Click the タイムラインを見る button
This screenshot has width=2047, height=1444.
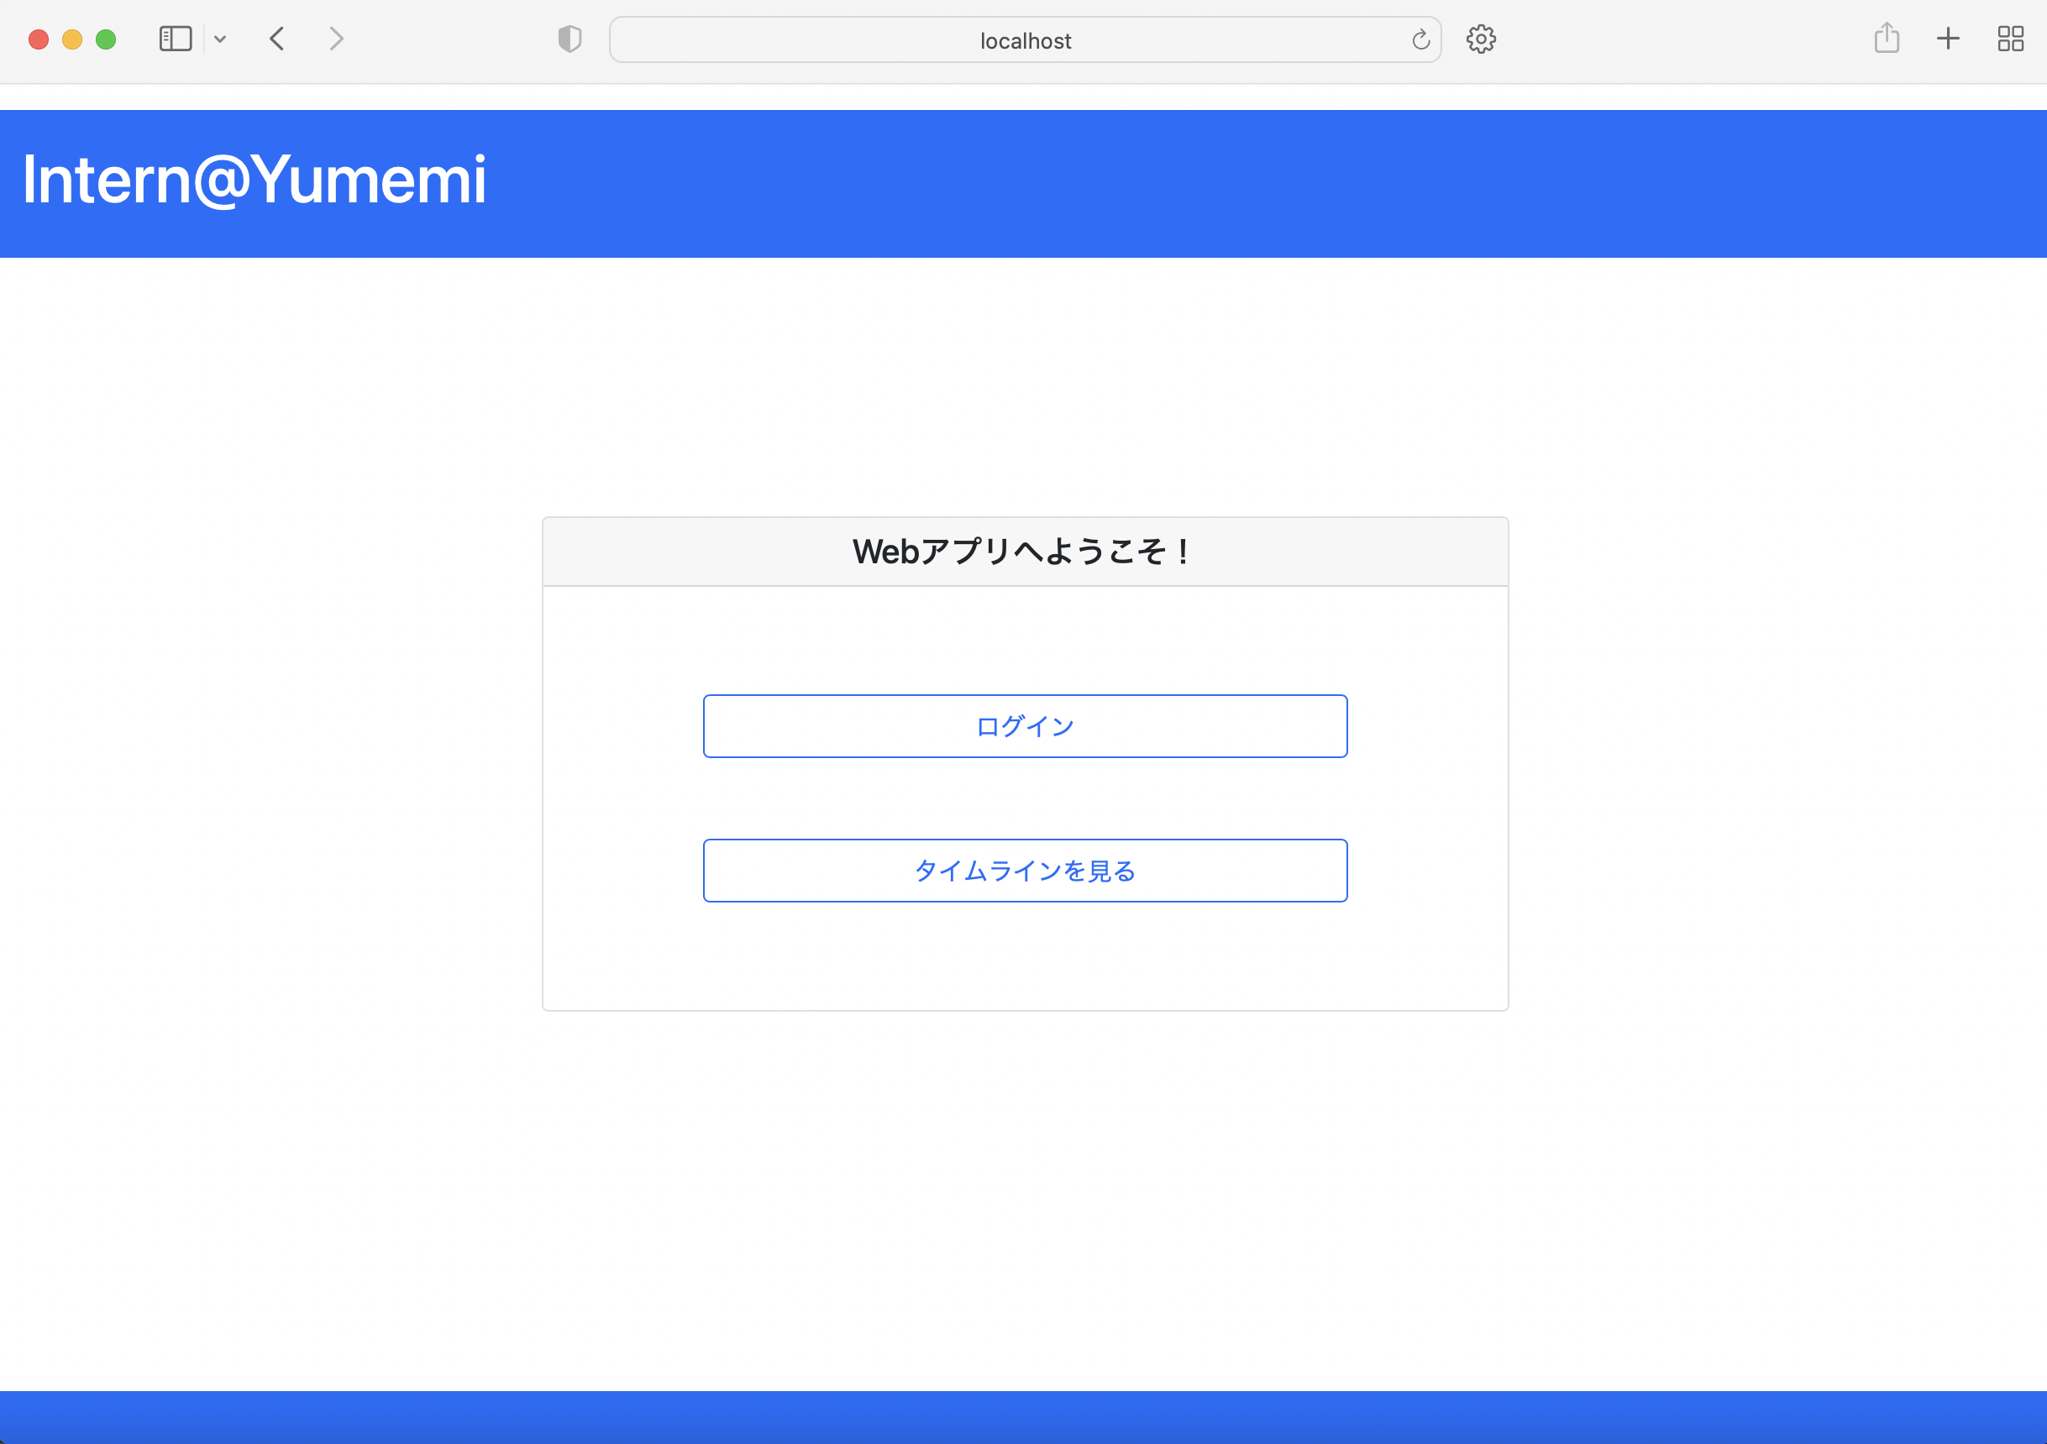tap(1025, 871)
